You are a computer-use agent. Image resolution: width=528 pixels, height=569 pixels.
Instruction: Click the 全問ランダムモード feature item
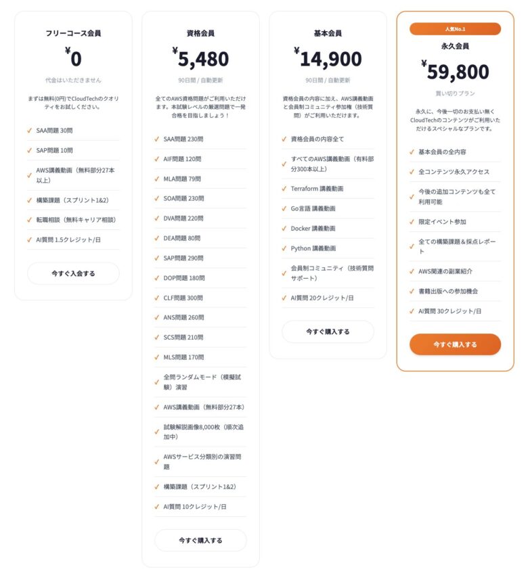point(200,382)
